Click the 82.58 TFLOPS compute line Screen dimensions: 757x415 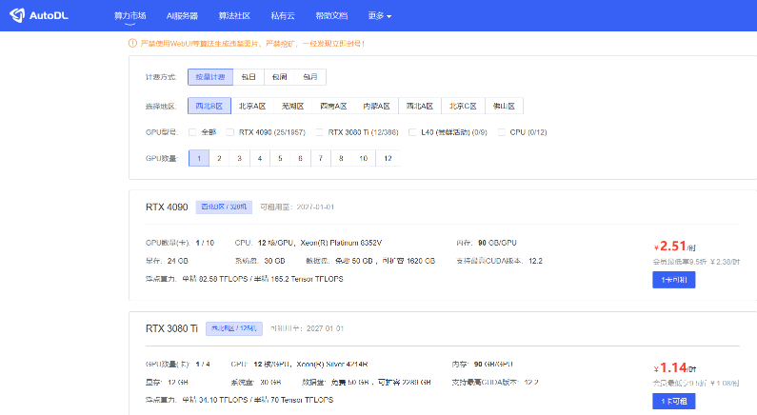244,279
